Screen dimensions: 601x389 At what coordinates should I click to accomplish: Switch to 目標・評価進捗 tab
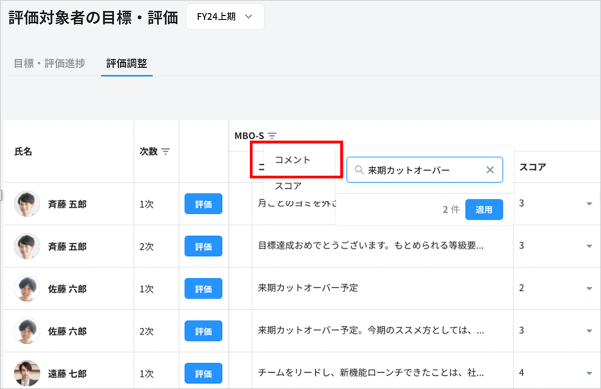click(49, 63)
